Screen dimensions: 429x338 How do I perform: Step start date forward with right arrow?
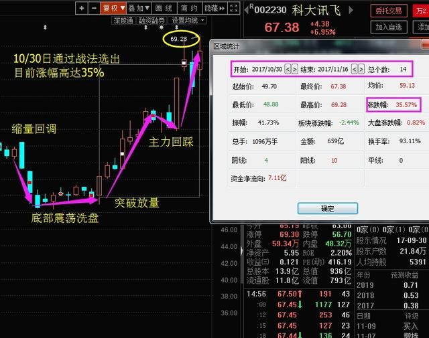(295, 69)
